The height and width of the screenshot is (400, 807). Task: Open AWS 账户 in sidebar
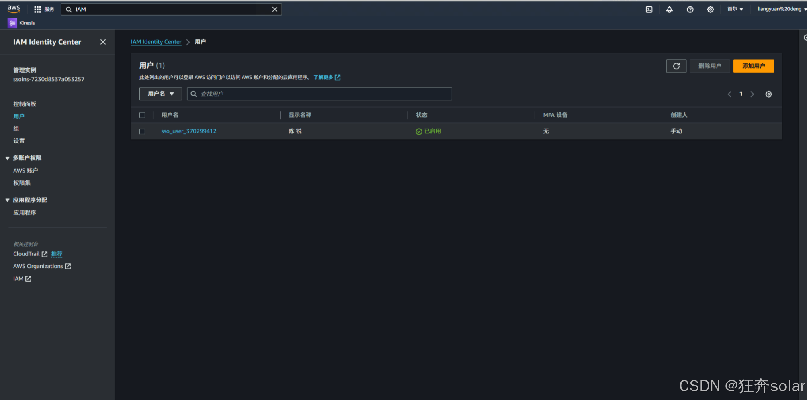25,171
